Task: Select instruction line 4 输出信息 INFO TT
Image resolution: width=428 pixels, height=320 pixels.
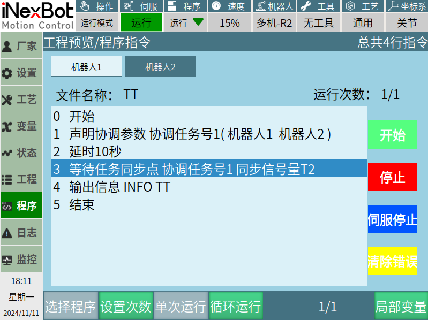Action: pyautogui.click(x=209, y=187)
